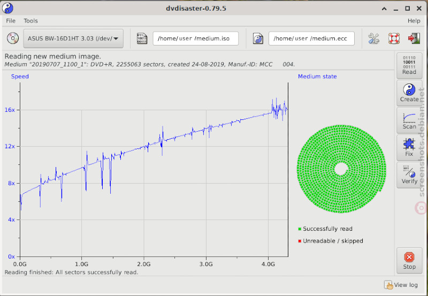Click the quit exit-door icon

[414, 39]
